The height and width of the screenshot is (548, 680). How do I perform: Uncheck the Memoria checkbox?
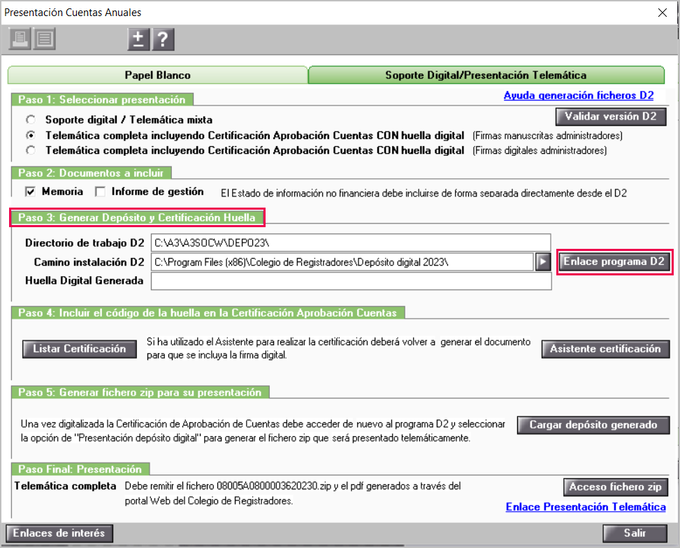pos(30,192)
